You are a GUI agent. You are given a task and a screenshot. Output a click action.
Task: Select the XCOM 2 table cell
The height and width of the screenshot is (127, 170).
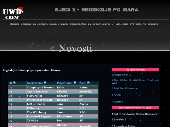(41, 120)
